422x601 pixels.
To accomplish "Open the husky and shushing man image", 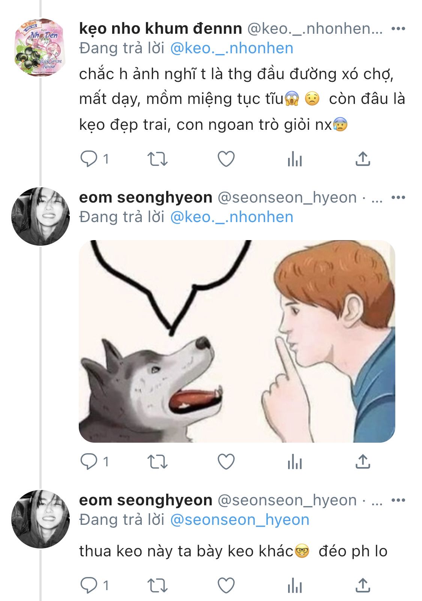I will (237, 341).
